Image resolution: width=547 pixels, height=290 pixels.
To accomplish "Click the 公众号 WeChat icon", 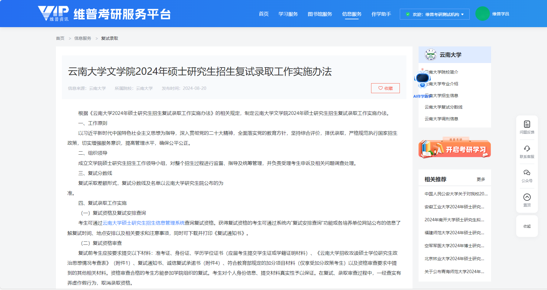I will click(527, 173).
